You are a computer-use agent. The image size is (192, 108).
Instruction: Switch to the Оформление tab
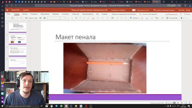pyautogui.click(x=45, y=14)
